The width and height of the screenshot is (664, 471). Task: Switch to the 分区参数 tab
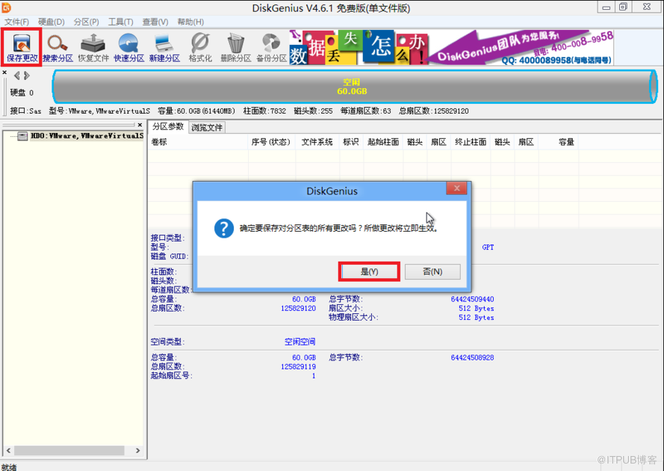coord(168,126)
